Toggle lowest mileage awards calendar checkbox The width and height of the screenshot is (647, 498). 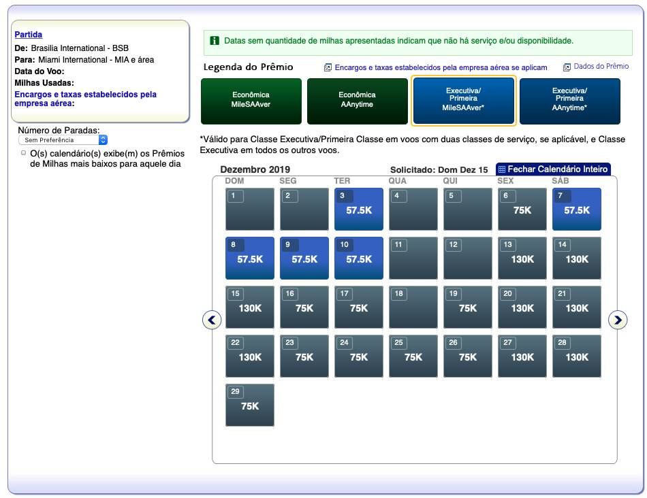(24, 153)
